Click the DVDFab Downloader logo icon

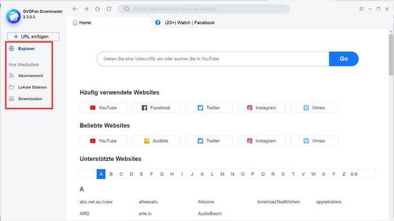coord(14,16)
